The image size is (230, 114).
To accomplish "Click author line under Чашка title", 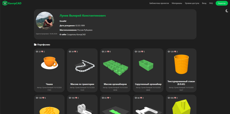I will 49,89.
